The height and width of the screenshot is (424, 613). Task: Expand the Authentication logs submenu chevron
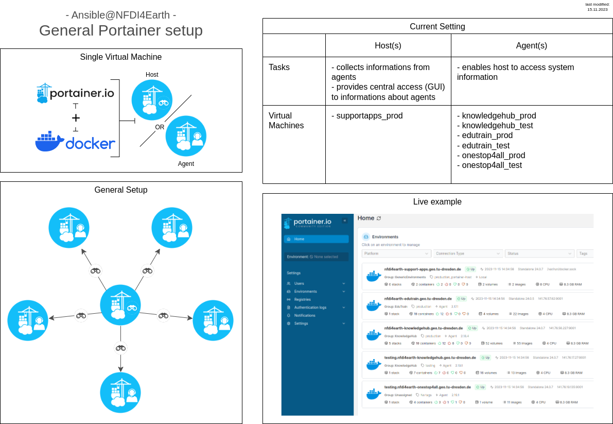click(344, 308)
